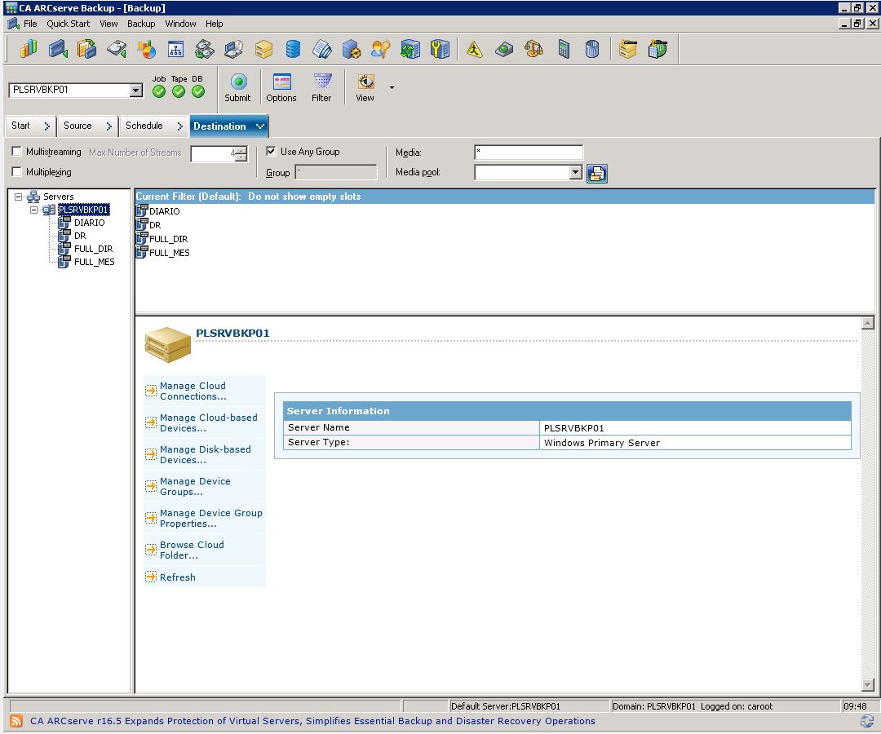
Task: Collapse the Servers tree root node
Action: pyautogui.click(x=19, y=197)
